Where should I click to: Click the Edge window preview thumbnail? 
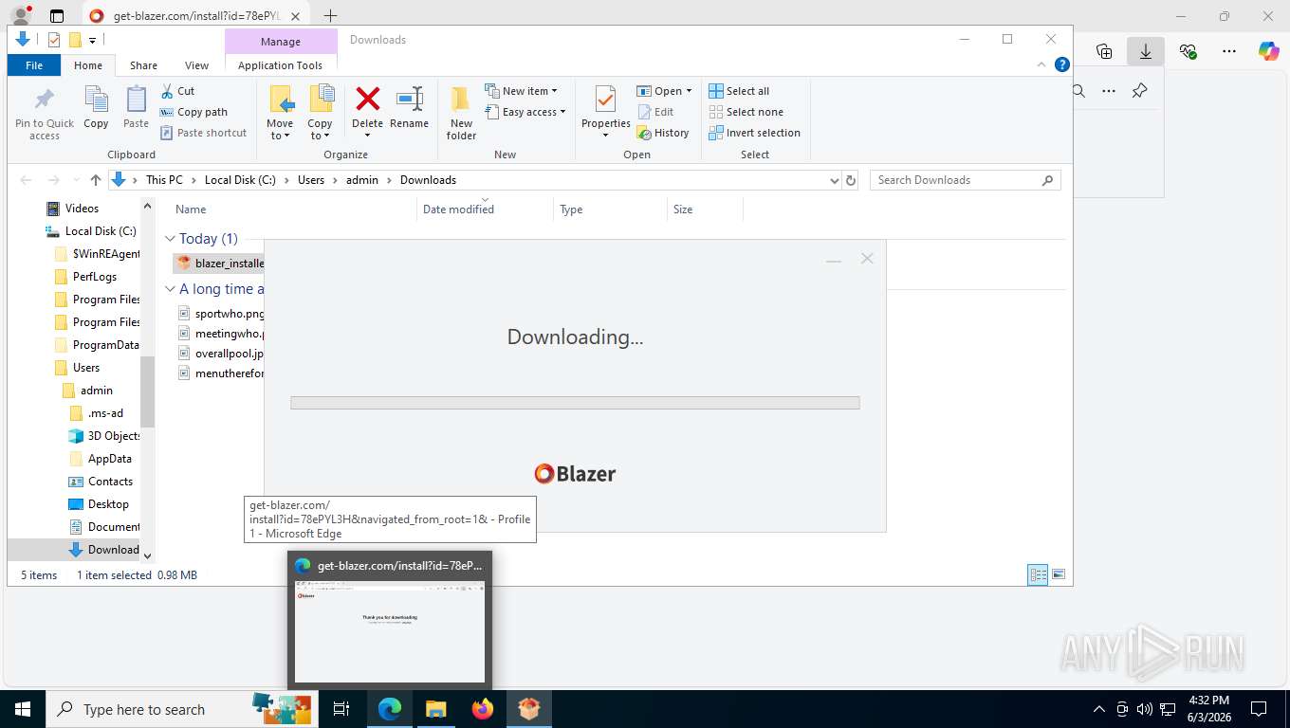click(390, 631)
